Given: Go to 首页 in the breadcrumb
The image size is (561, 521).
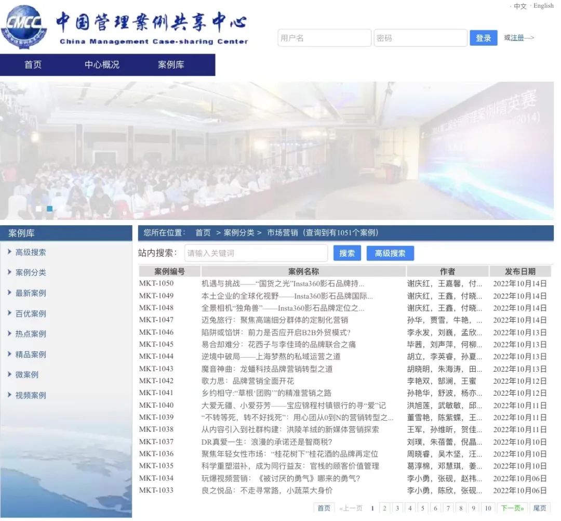Looking at the screenshot, I should (203, 233).
